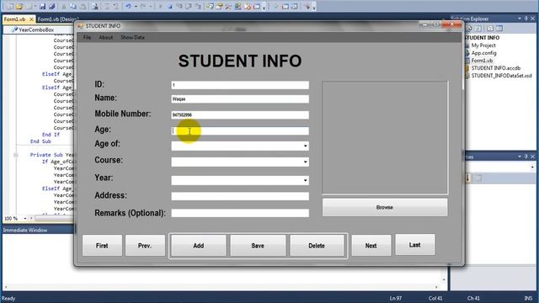
Task: Click the Browse picture button
Action: coord(385,207)
